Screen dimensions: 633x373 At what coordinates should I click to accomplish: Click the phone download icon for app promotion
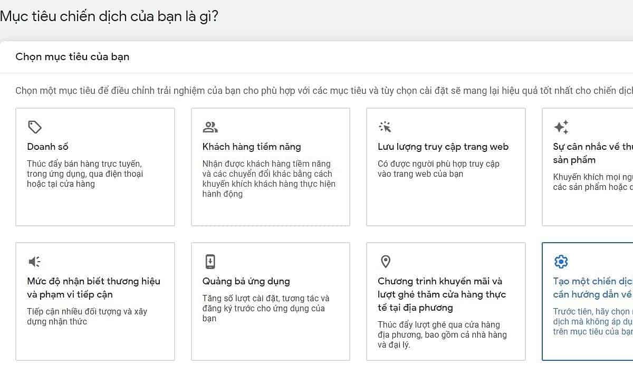click(210, 262)
